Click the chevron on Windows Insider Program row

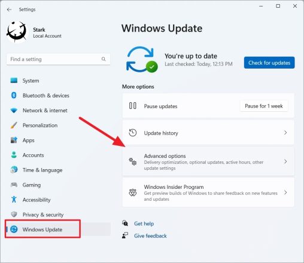click(x=285, y=192)
